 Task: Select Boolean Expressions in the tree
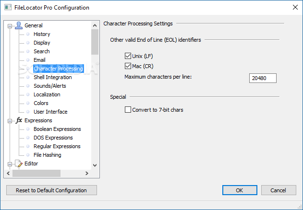click(x=57, y=129)
